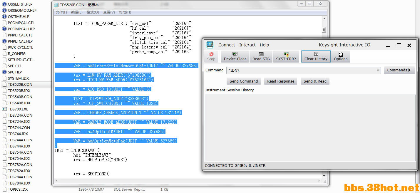Open Notepad's 查看(V) menu
This screenshot has width=420, height=193.
click(109, 12)
